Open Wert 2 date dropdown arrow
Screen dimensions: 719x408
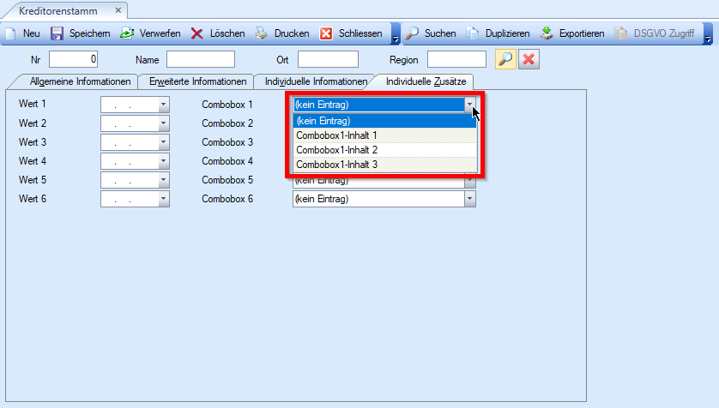click(x=164, y=123)
